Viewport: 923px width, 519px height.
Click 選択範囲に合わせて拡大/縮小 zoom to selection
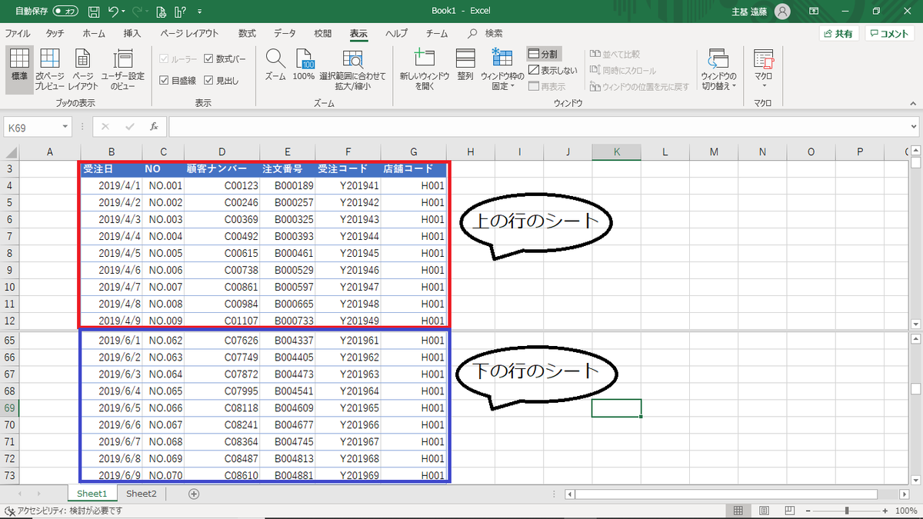click(352, 70)
